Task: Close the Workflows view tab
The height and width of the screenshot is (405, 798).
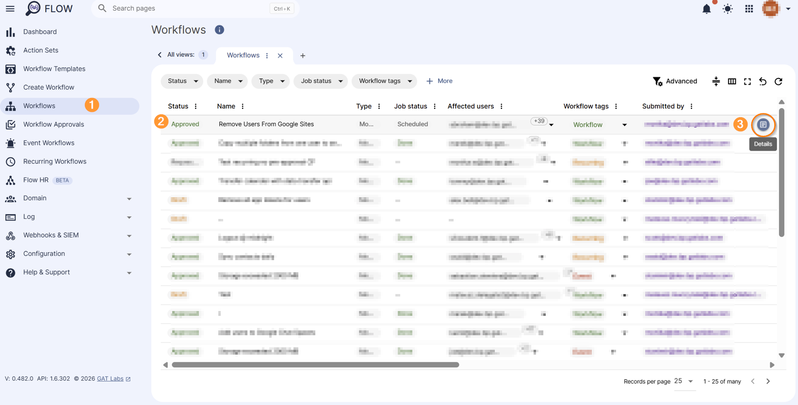Action: 280,56
